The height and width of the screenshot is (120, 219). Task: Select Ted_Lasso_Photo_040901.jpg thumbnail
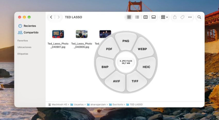point(58,34)
